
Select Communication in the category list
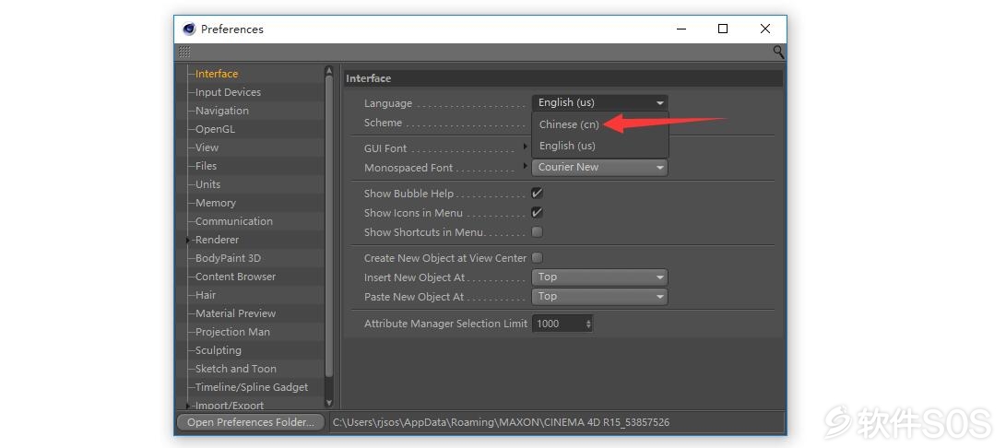click(233, 221)
